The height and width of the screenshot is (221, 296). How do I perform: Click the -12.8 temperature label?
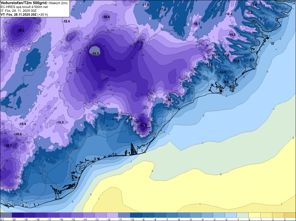(x=226, y=55)
